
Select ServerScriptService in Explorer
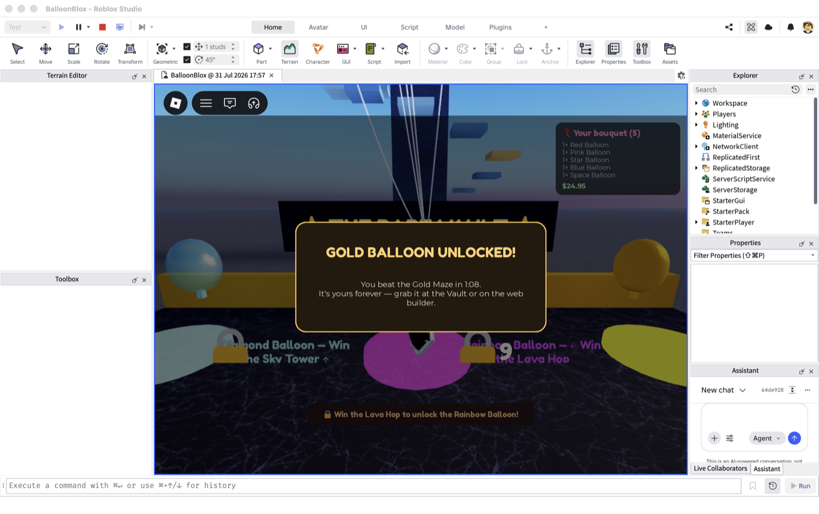pos(744,179)
